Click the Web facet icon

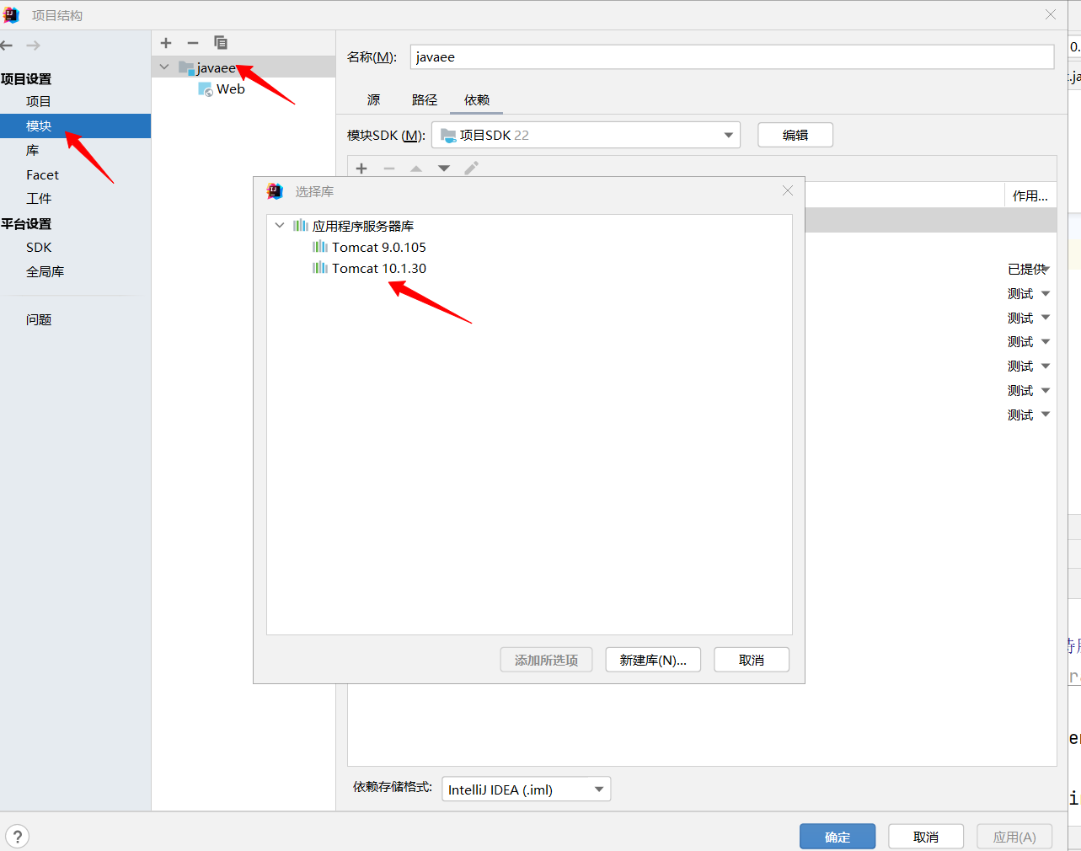[206, 89]
